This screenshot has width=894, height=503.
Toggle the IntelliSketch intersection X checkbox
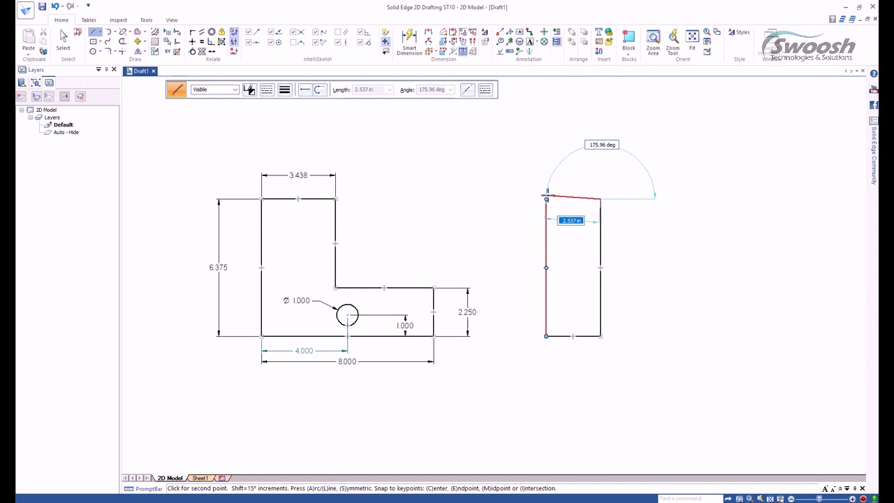293,32
